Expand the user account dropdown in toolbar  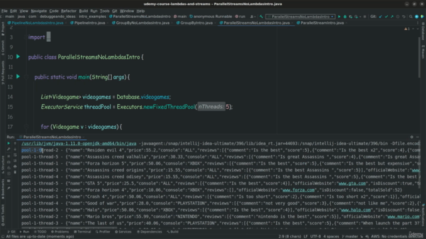click(x=252, y=17)
